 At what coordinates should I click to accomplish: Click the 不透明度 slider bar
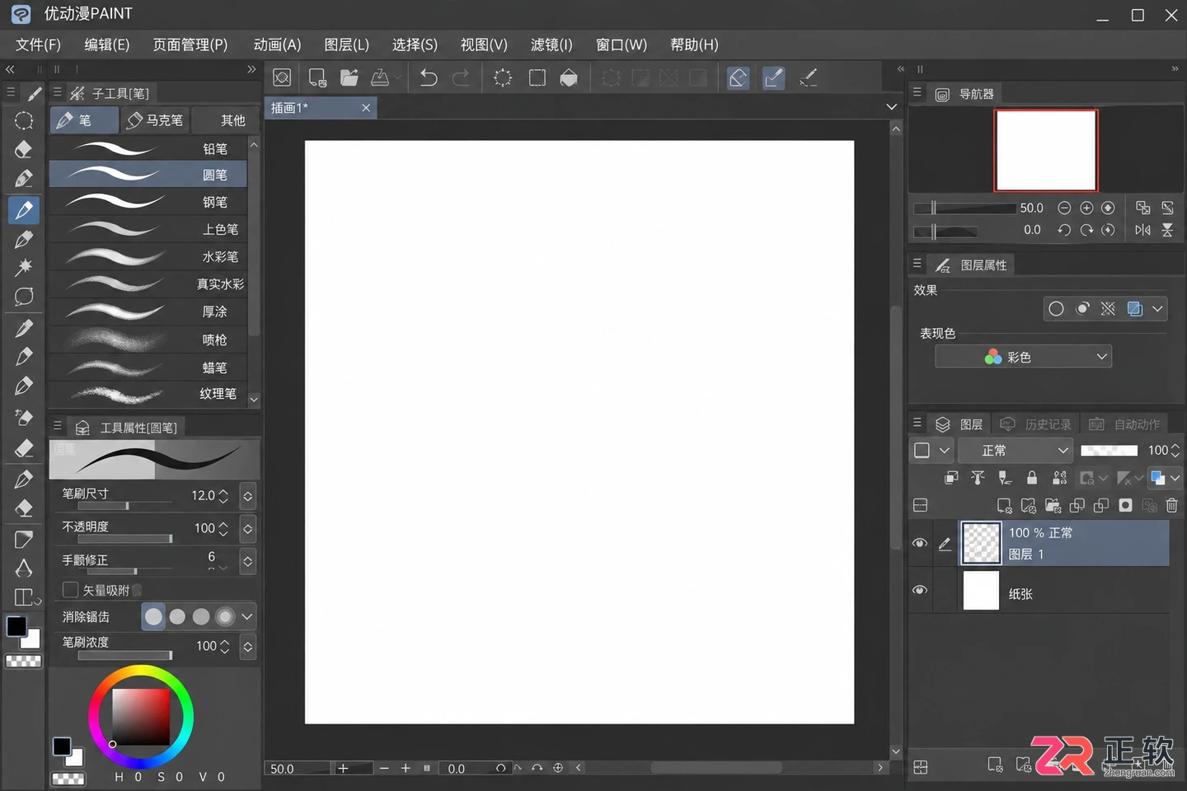pyautogui.click(x=125, y=539)
